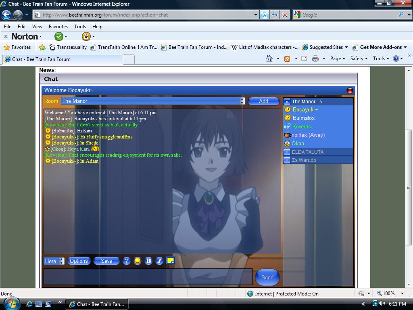413x310 pixels.
Task: Click the Norton green checkmark icon
Action: pyautogui.click(x=59, y=36)
